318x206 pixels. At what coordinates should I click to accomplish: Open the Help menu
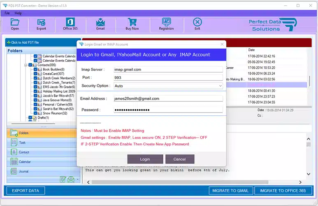coord(18,13)
